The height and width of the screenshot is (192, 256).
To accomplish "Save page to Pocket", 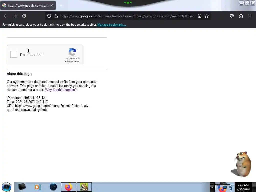I will click(232, 16).
